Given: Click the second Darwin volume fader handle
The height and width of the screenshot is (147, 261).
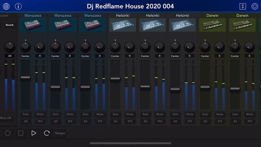Looking at the screenshot, I should point(235,89).
